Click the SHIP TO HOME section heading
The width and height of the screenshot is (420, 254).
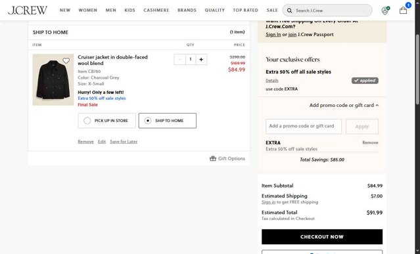click(51, 32)
